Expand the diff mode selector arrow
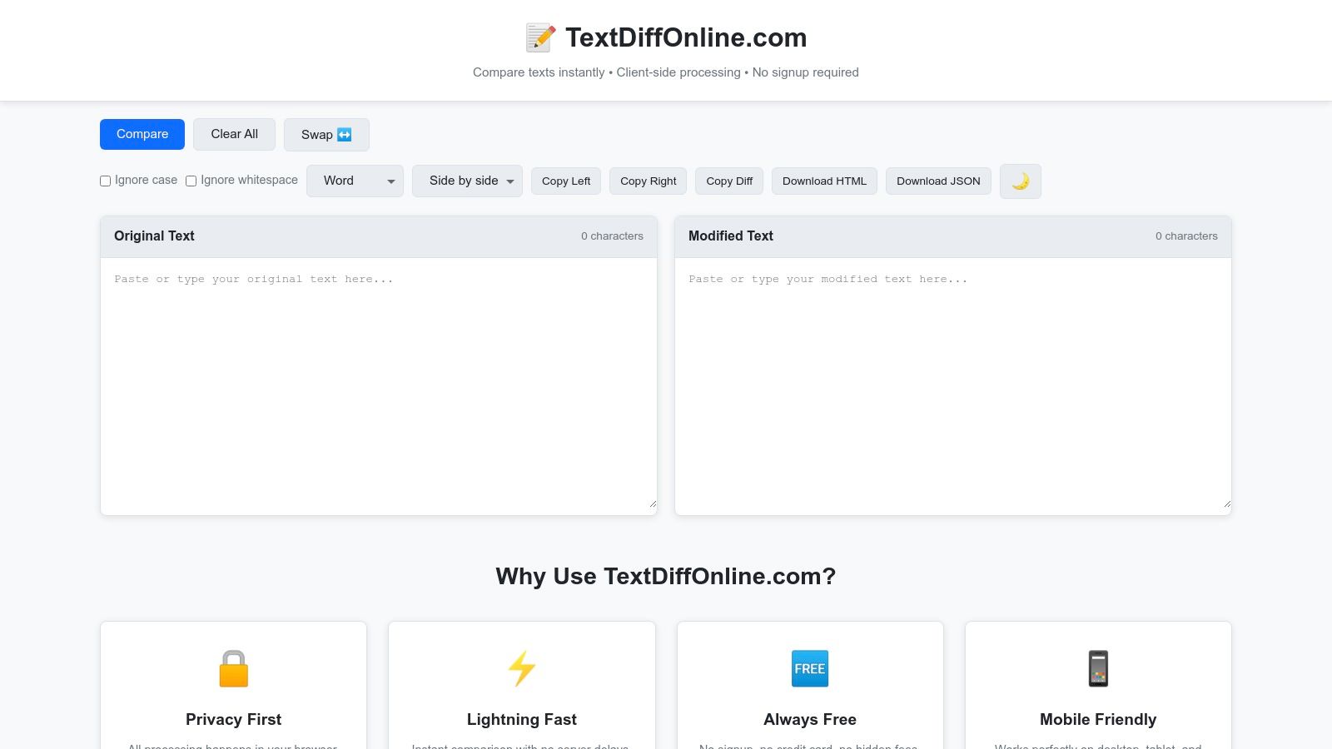Viewport: 1332px width, 749px height. (390, 181)
